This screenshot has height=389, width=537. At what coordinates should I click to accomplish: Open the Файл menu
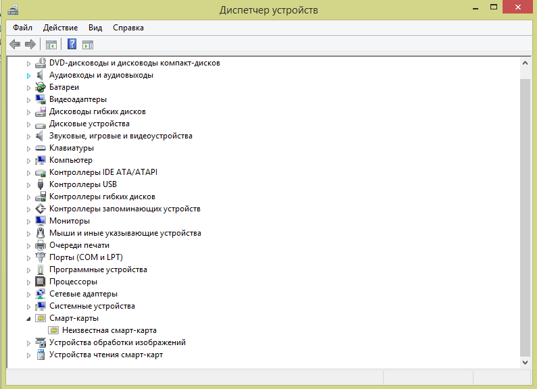[22, 28]
